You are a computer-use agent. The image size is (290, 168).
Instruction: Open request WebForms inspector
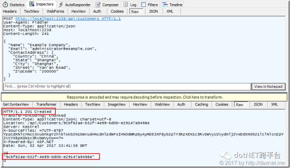[x=55, y=11]
